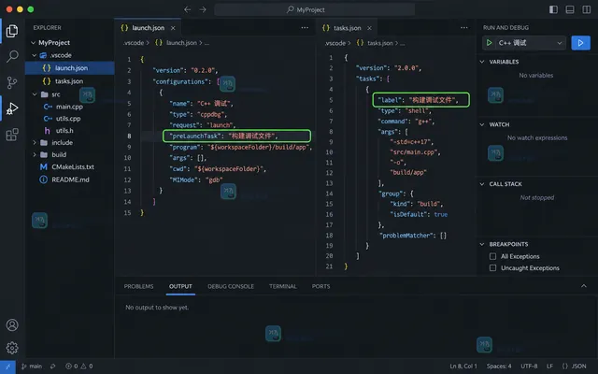Toggle the bottom panel layout icon
598x374 pixels.
click(570, 9)
